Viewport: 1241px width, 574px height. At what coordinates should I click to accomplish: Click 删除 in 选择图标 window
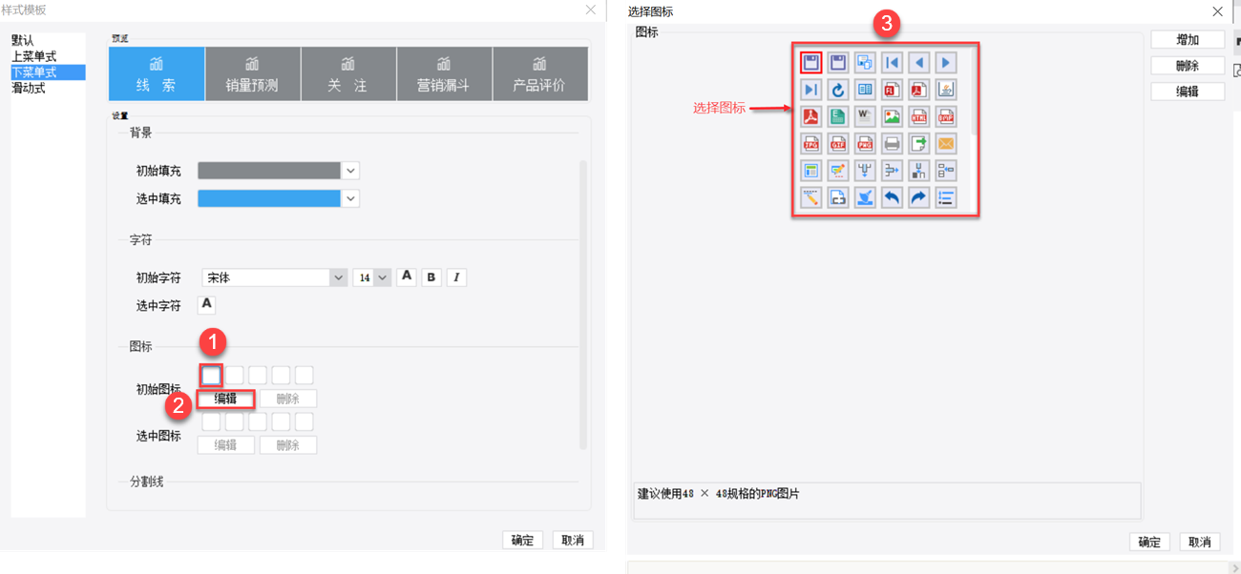(x=1188, y=66)
